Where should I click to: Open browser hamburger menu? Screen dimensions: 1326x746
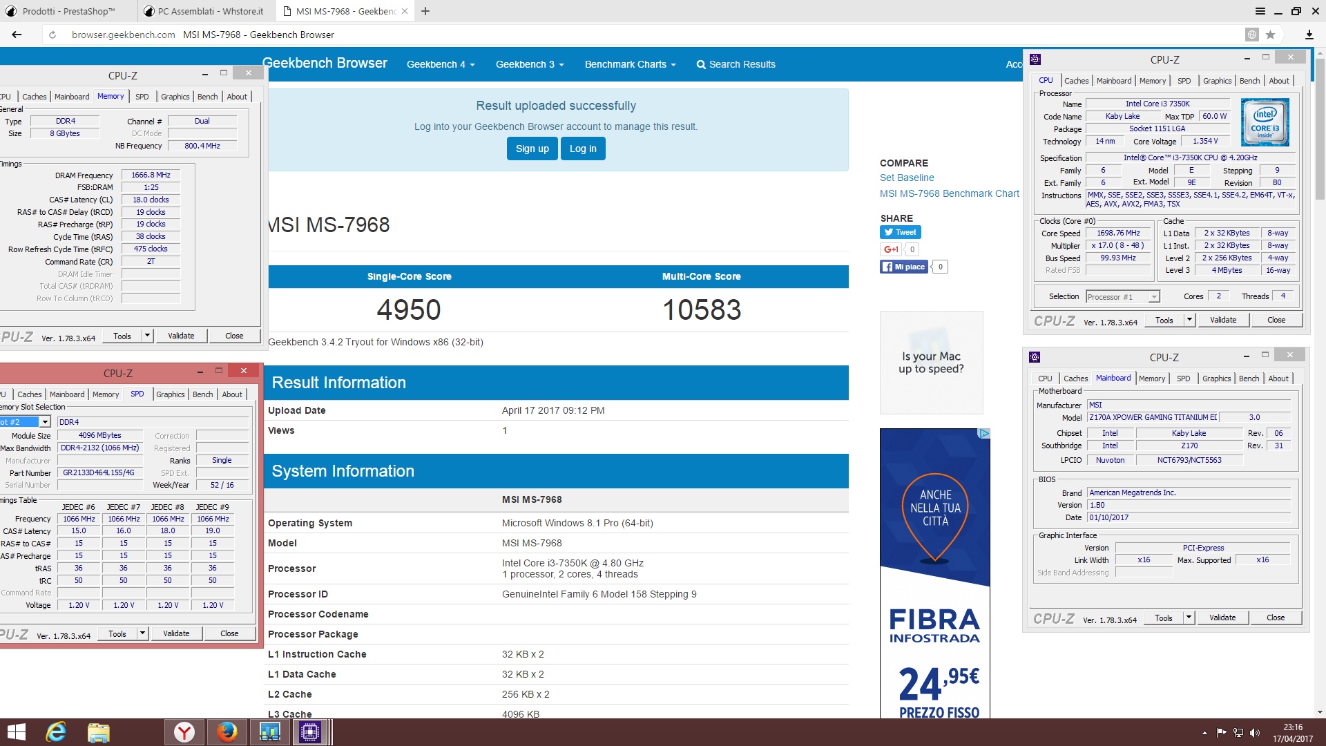click(1260, 11)
